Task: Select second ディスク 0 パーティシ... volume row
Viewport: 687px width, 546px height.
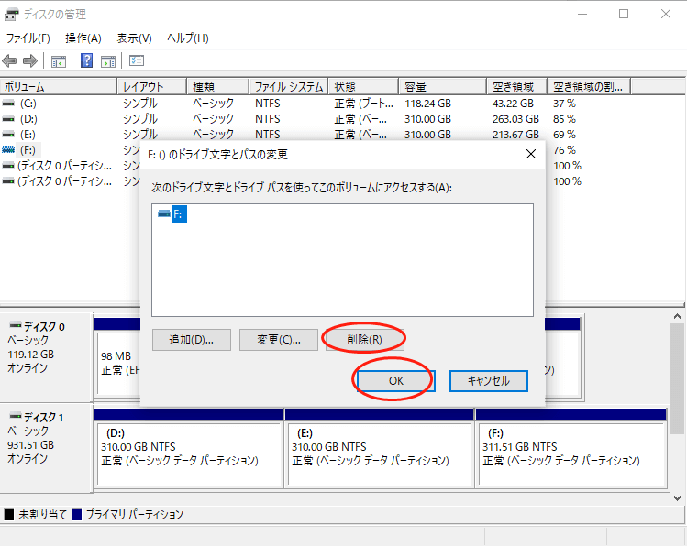Action: pyautogui.click(x=64, y=181)
